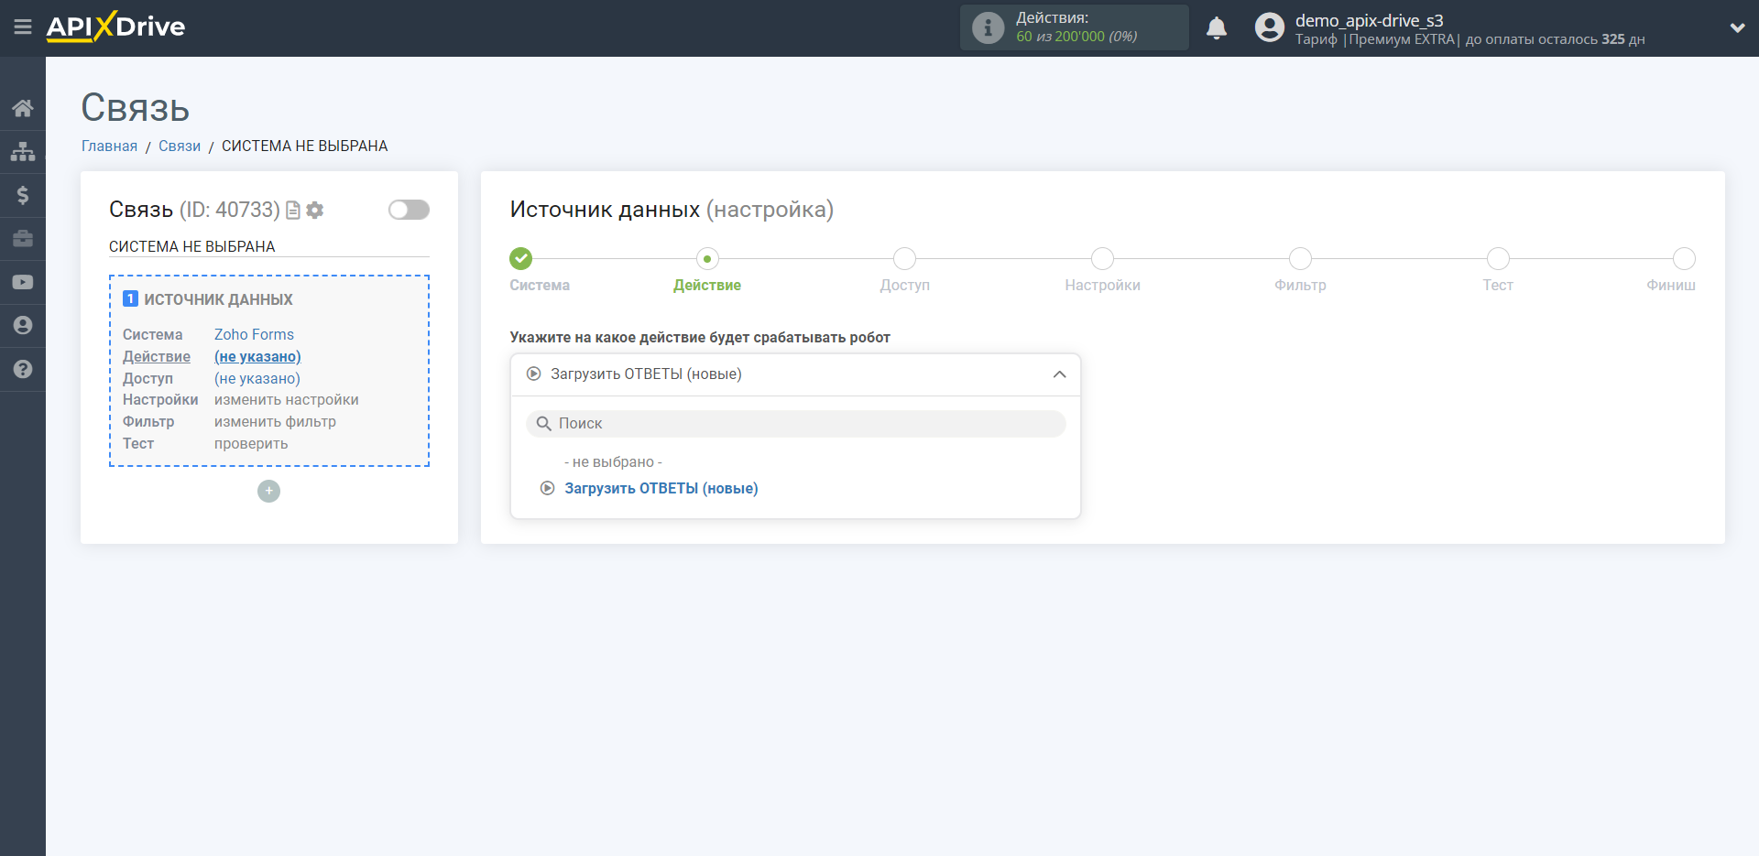Click the Доступ '(не указано)' link
This screenshot has height=856, width=1759.
[x=257, y=379]
